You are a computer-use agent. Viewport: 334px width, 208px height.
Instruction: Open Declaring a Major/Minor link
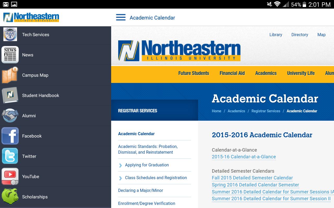pos(141,191)
